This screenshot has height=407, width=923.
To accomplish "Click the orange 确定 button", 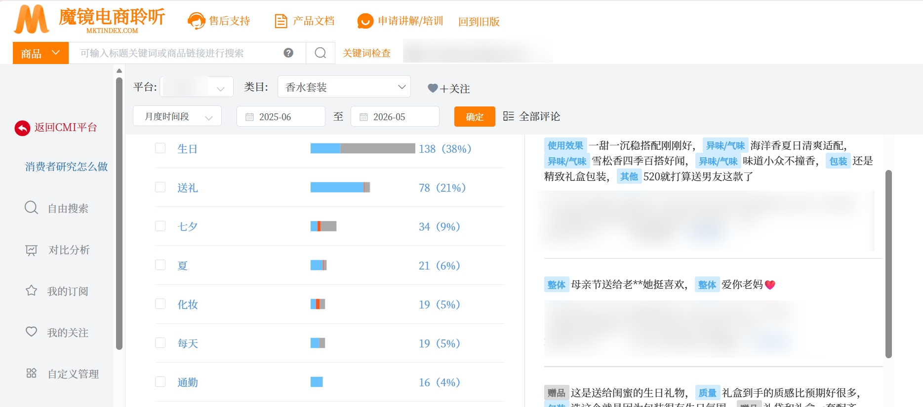I will (475, 117).
